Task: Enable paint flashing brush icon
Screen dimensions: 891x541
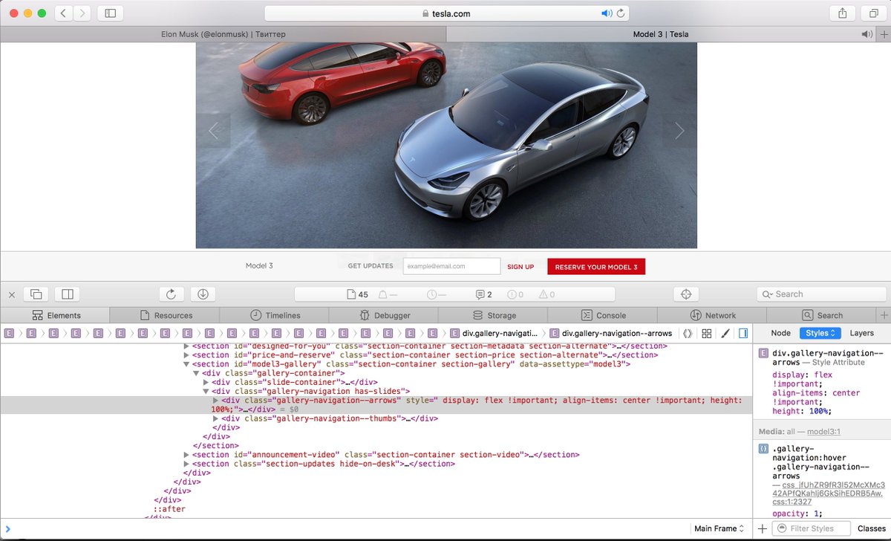Action: [725, 334]
